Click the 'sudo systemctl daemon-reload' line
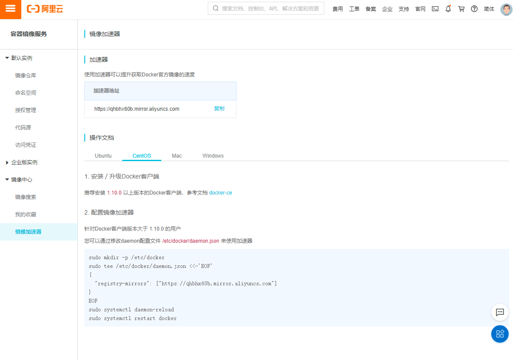This screenshot has width=513, height=360. [131, 309]
